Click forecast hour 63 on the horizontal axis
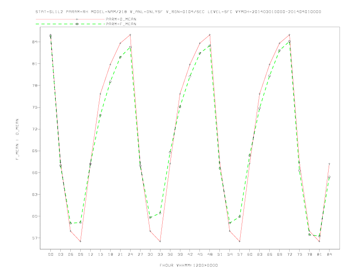Viewport: 359px width, 277px height. tap(260, 254)
